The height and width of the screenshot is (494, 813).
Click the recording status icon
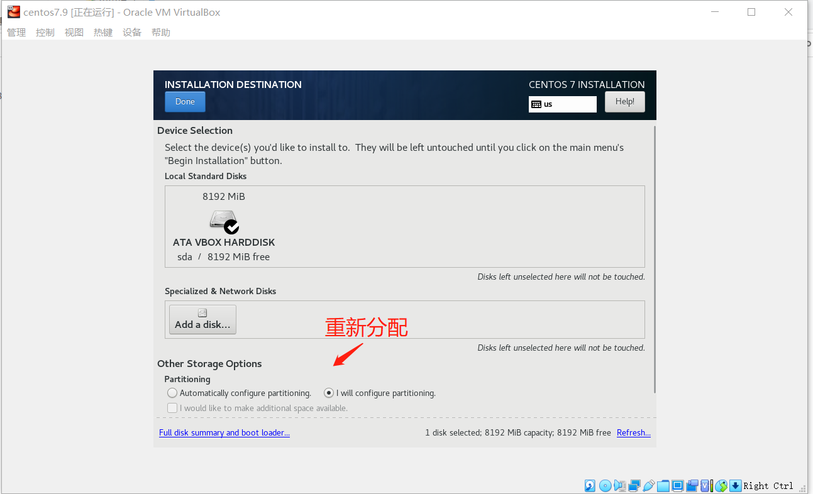[x=692, y=485]
